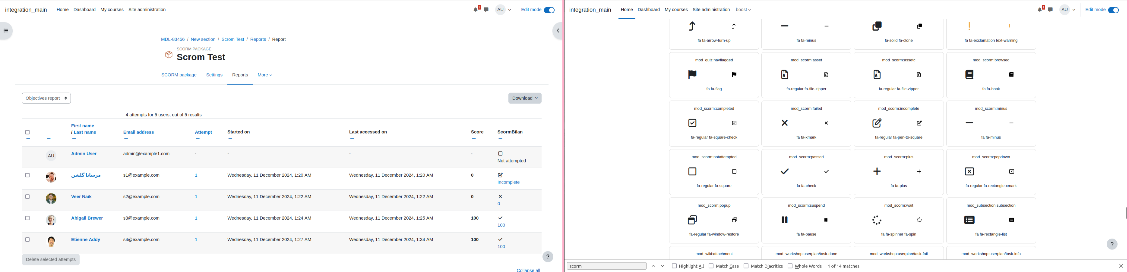Open messaging chat icon in right window

click(1051, 10)
